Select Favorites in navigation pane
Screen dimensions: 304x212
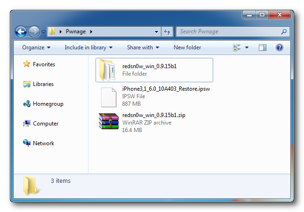click(44, 64)
